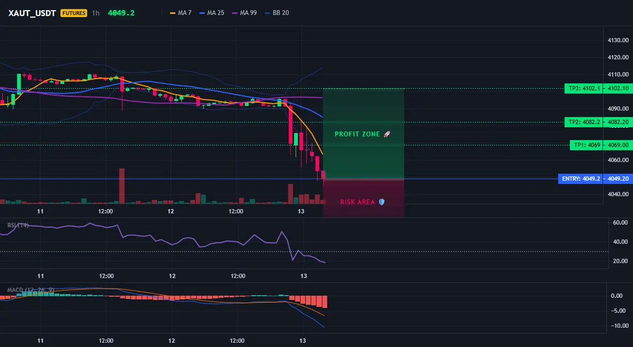Click the RISK AREA text
This screenshot has width=633, height=347.
[x=357, y=202]
